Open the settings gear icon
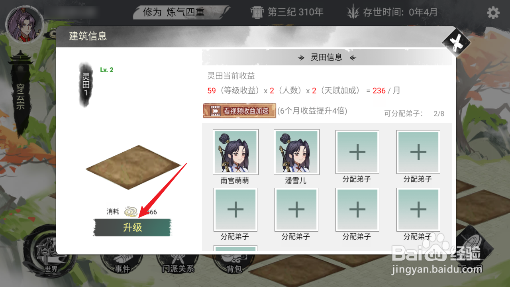 click(493, 13)
